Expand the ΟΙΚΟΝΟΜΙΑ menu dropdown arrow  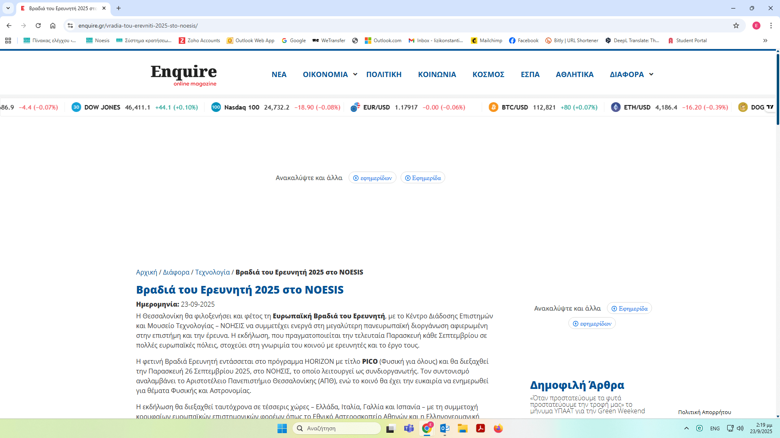[355, 74]
